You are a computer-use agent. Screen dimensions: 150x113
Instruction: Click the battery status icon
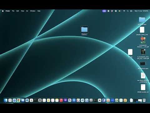pos(120,11)
